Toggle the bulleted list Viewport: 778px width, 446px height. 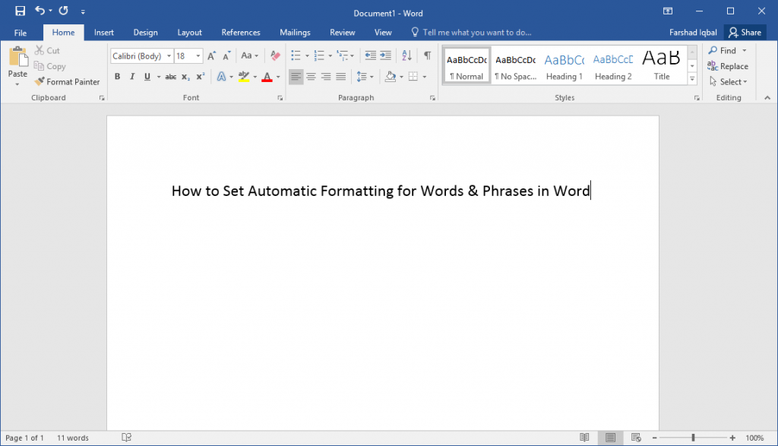click(x=295, y=55)
